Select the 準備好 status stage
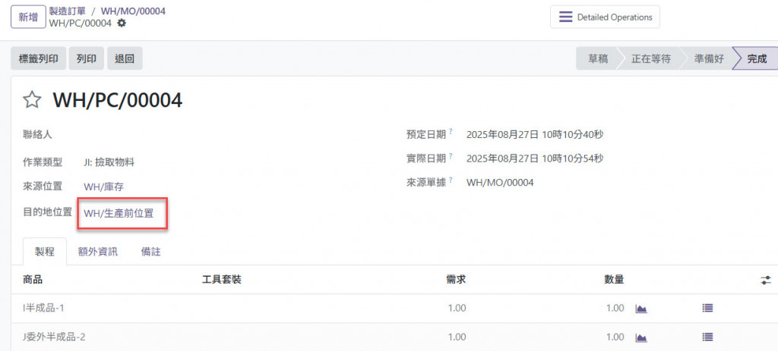778x351 pixels. point(709,59)
